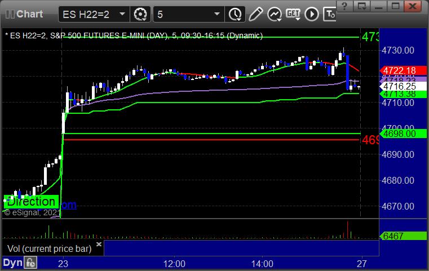Click the chart title text ES H22=2 S&P 500 Futures
429x271 pixels.
pyautogui.click(x=134, y=36)
